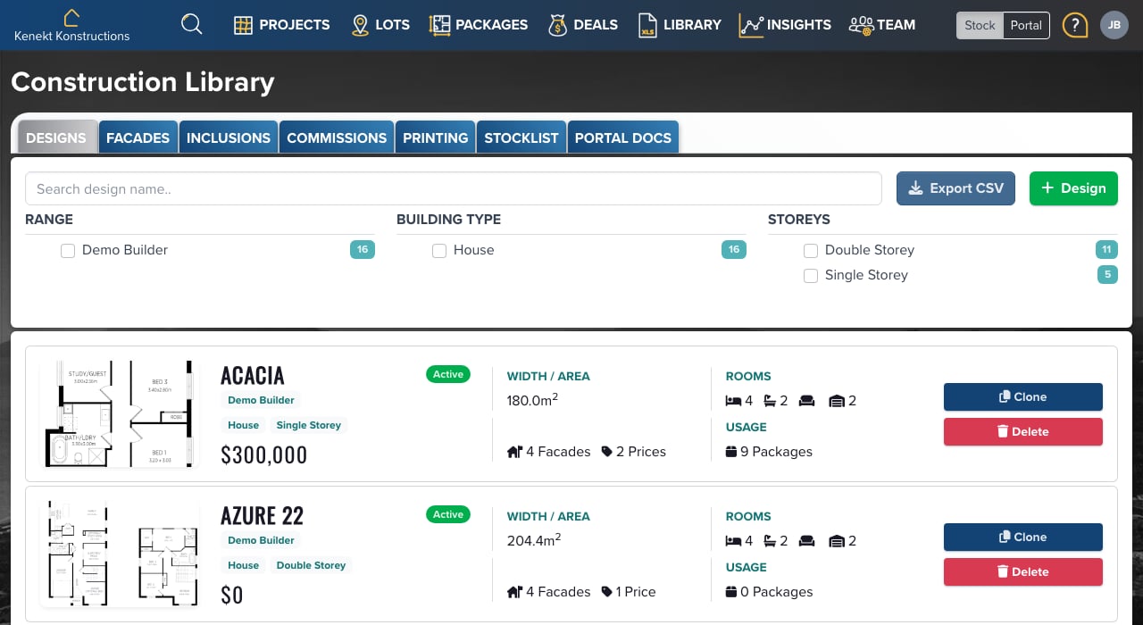Delete the Azure 22 design
The width and height of the screenshot is (1143, 625).
click(1023, 571)
